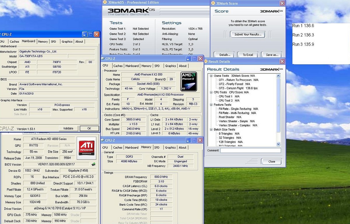Screen dimensions: 350x224
Task: Collapse the CPU Tests tree node
Action: tap(211, 92)
